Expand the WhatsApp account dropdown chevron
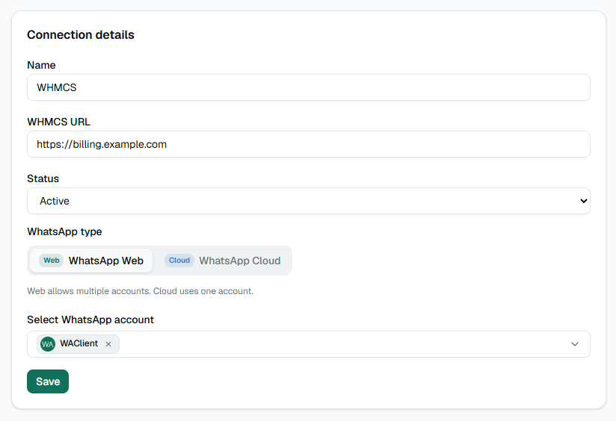Viewport: 616px width, 421px height. [575, 344]
